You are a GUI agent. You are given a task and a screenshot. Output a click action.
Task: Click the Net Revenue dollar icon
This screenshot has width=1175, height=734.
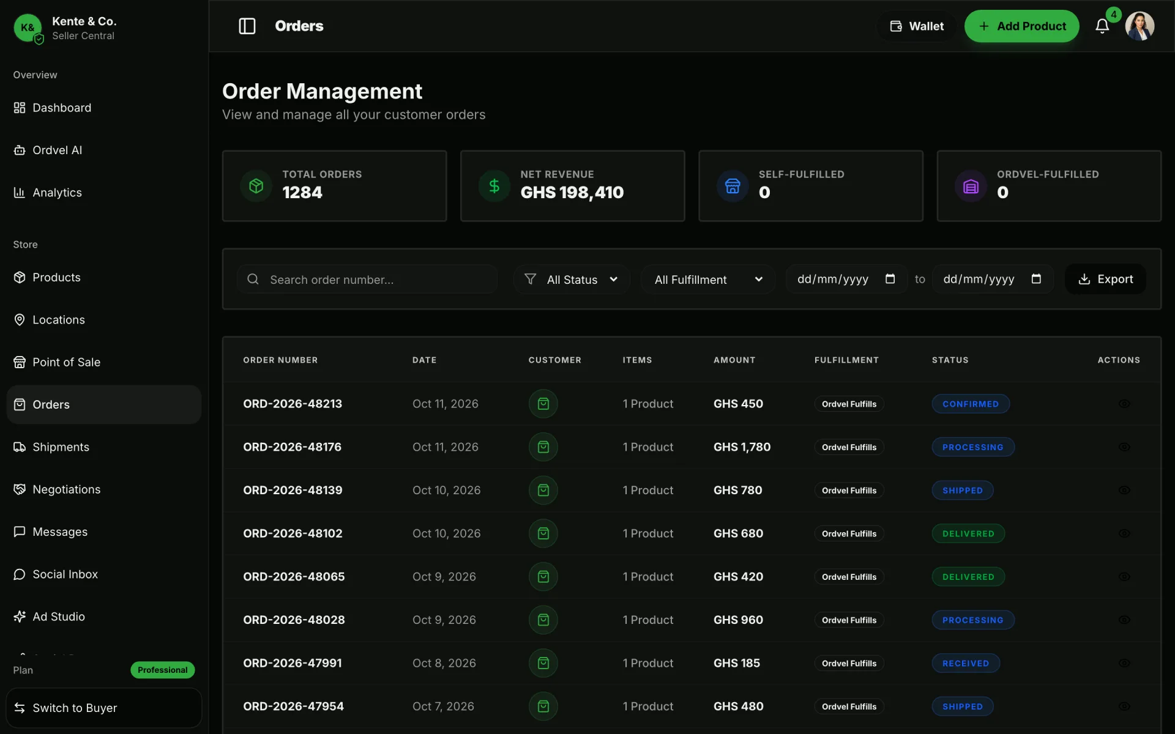point(494,186)
